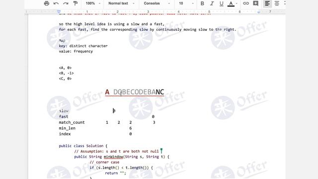
Task: Click 'if (s.length() < t.length())' line
Action: 121,168
